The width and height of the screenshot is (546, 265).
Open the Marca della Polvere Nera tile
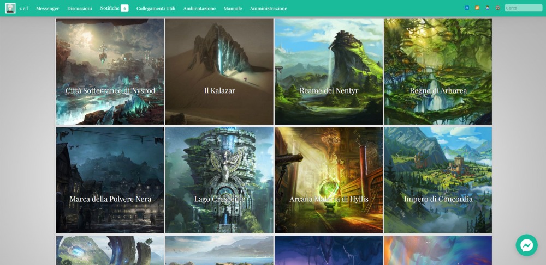[110, 180]
